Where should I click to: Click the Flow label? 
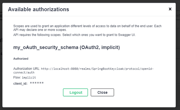(17, 78)
